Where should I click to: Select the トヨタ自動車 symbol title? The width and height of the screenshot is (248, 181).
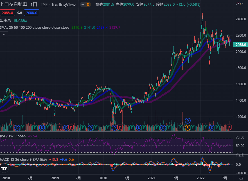click(x=13, y=4)
